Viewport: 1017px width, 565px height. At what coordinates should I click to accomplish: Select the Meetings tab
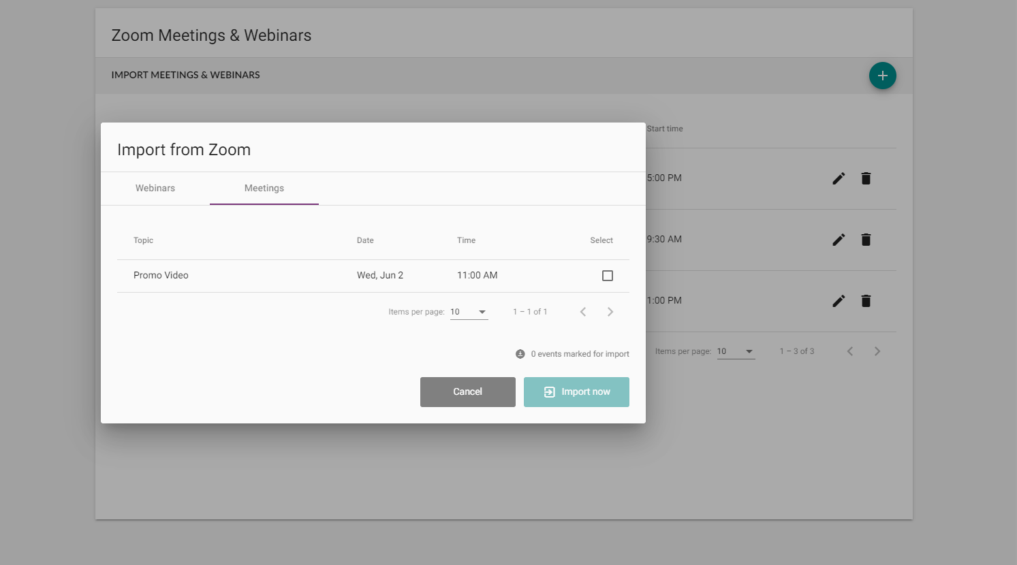[264, 189]
